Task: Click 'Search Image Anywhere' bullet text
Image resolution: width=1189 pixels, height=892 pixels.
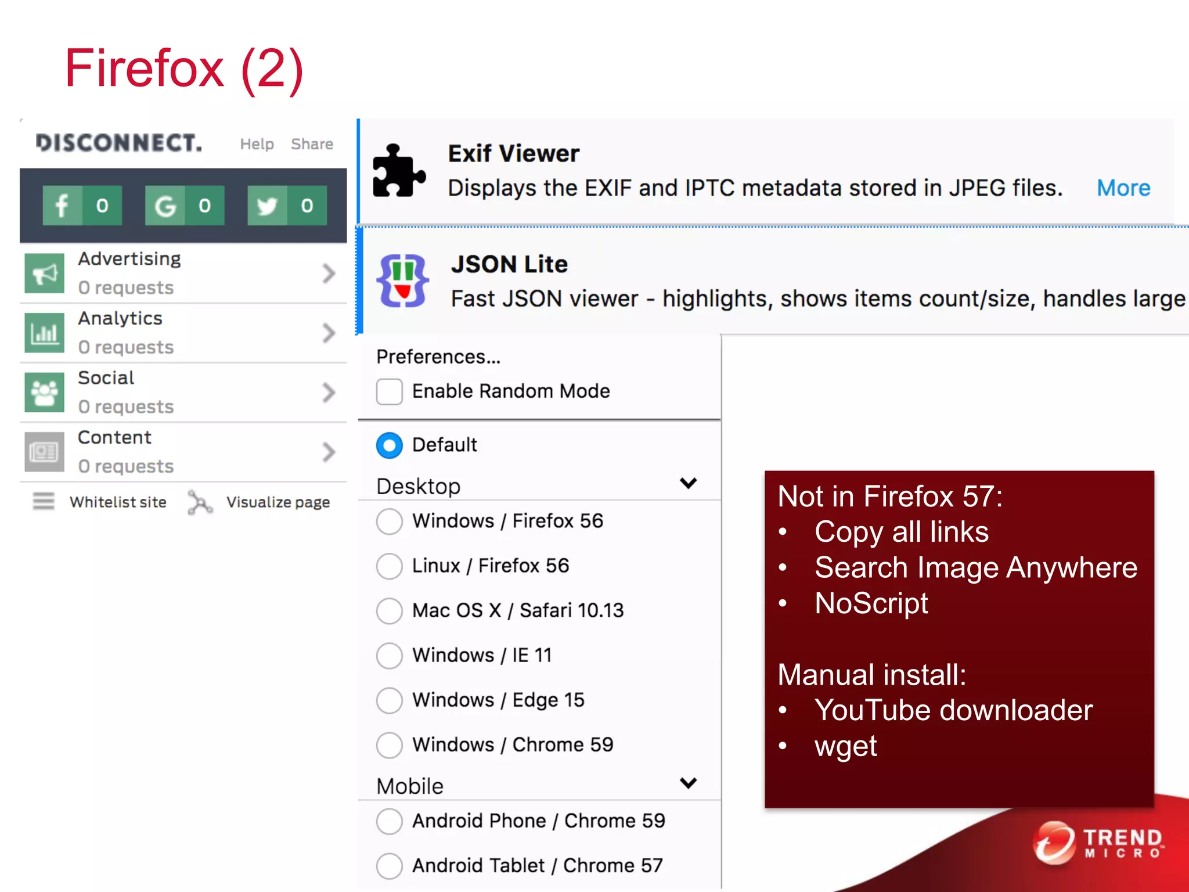Action: [976, 568]
